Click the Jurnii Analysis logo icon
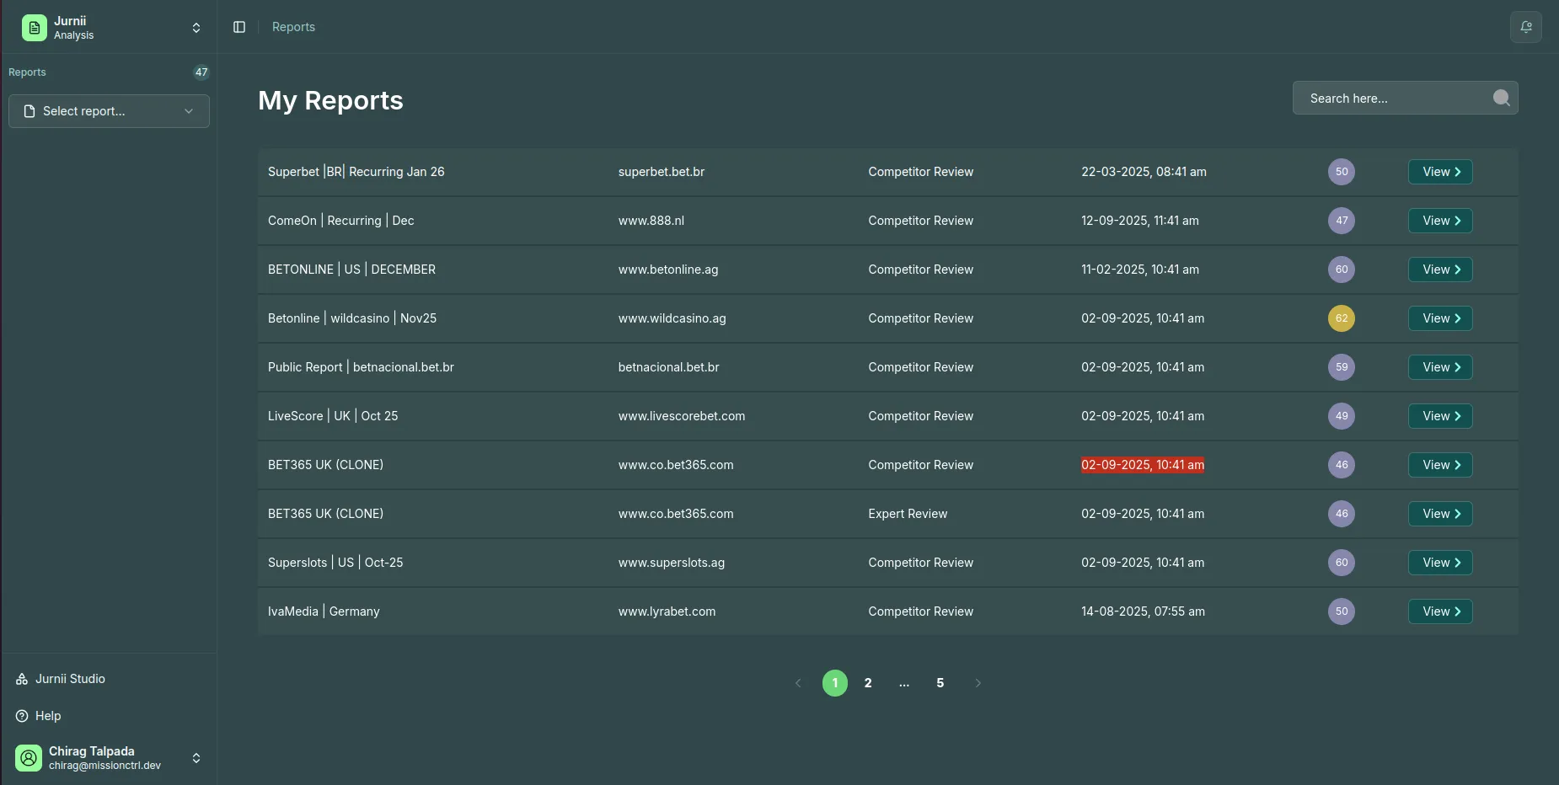The width and height of the screenshot is (1559, 785). tap(33, 27)
